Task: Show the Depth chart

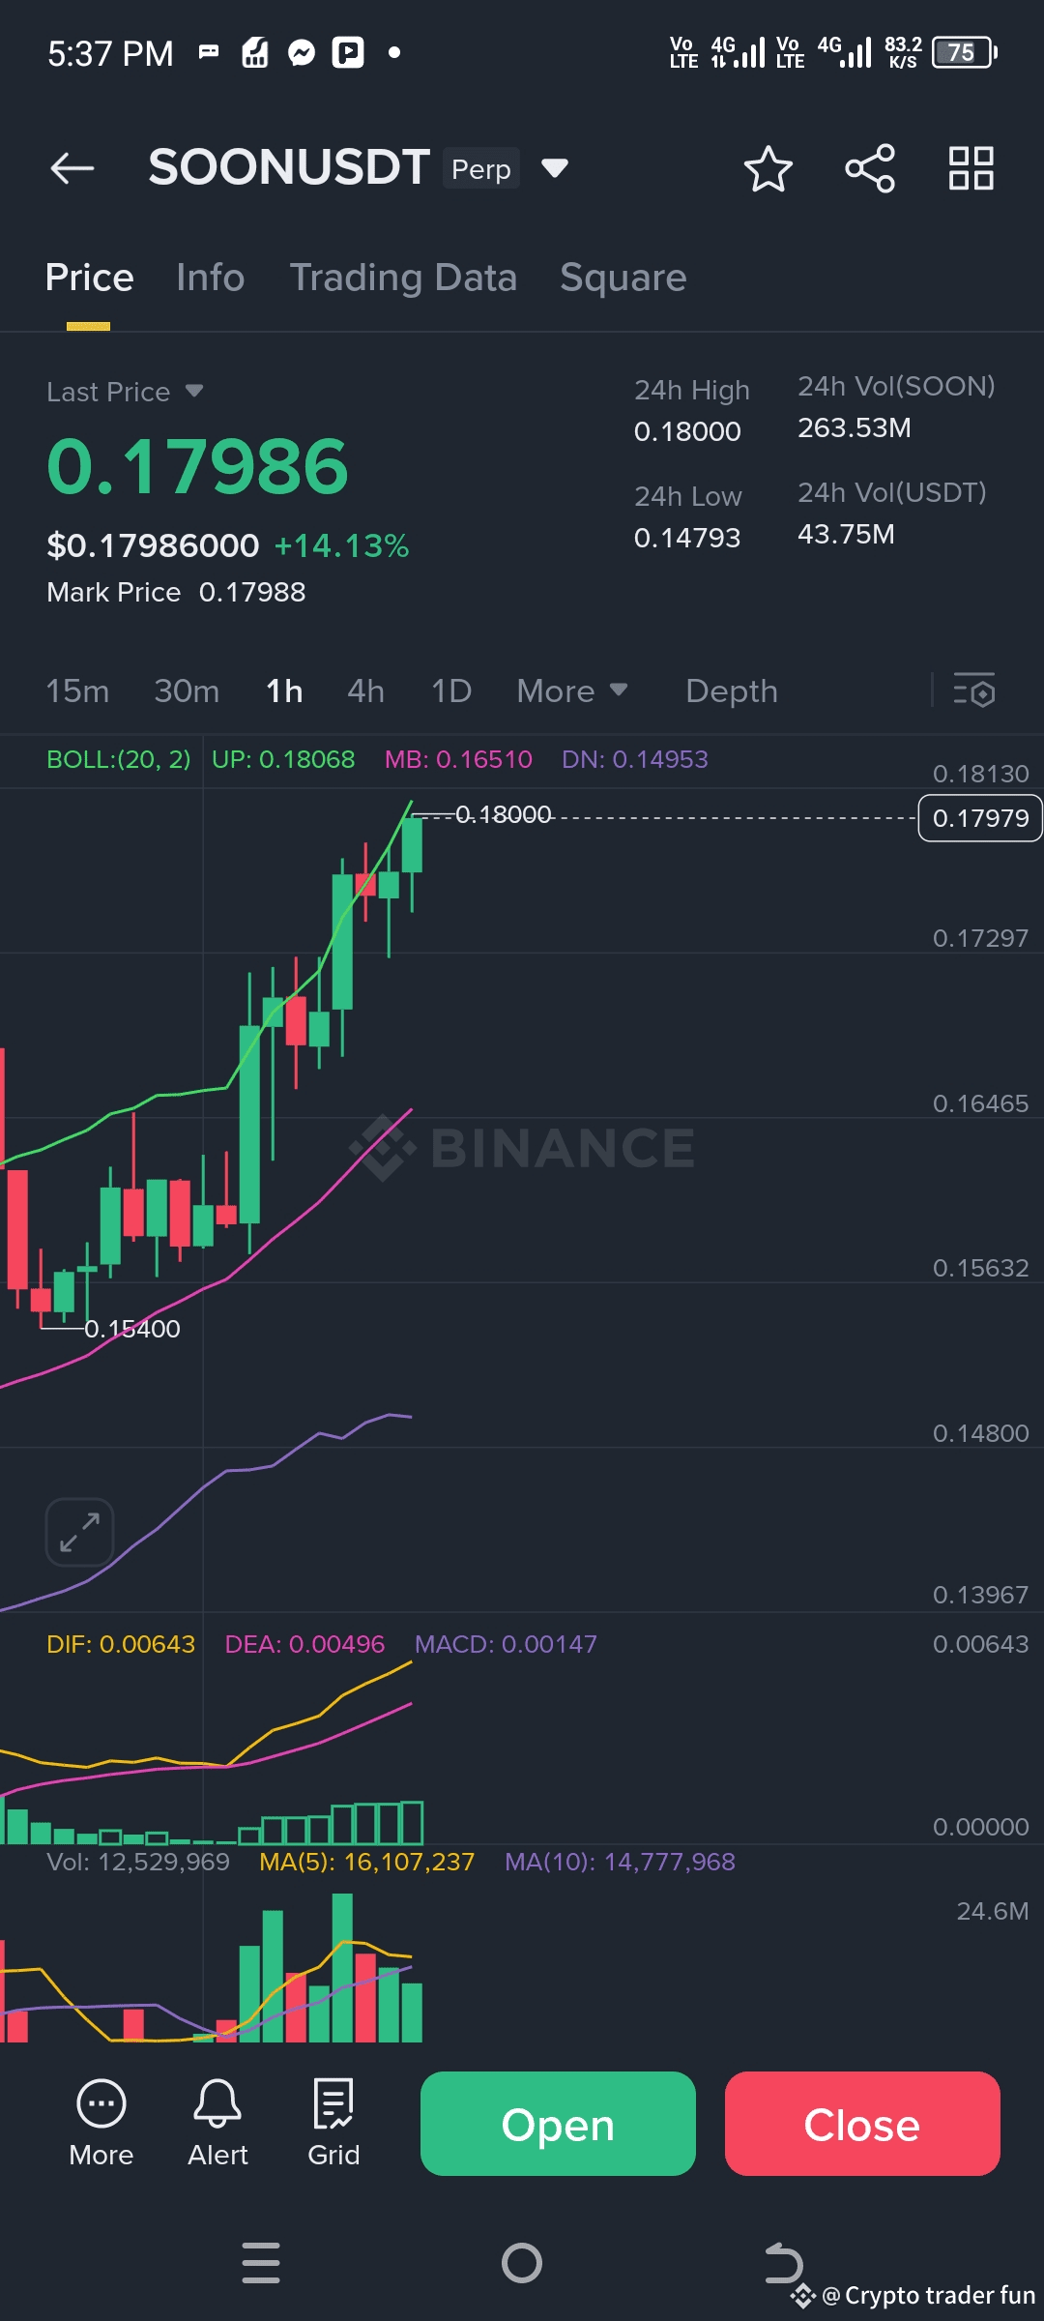Action: [732, 690]
